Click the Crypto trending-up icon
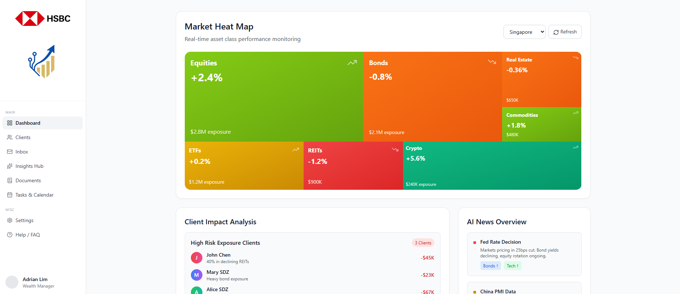Image resolution: width=680 pixels, height=294 pixels. 576,147
